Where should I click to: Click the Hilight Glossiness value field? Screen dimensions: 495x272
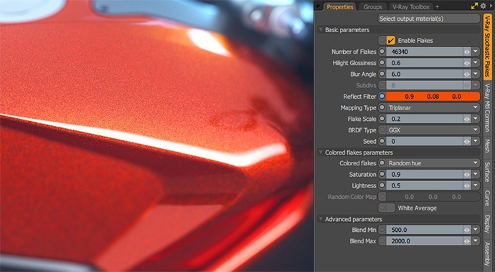pos(424,63)
